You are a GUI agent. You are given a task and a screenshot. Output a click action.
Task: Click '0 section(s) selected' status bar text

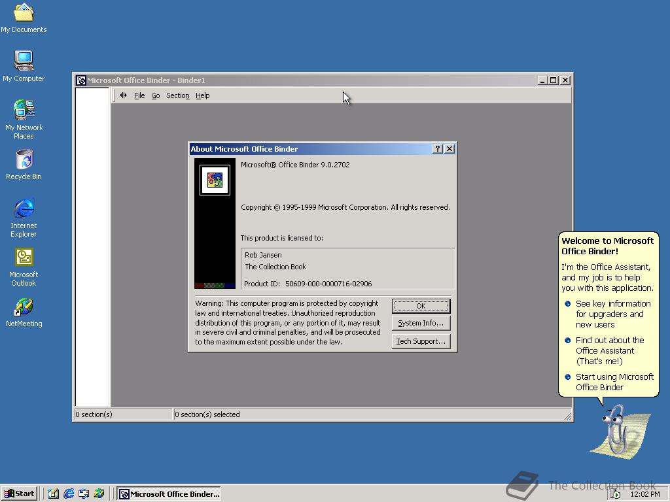pos(207,414)
